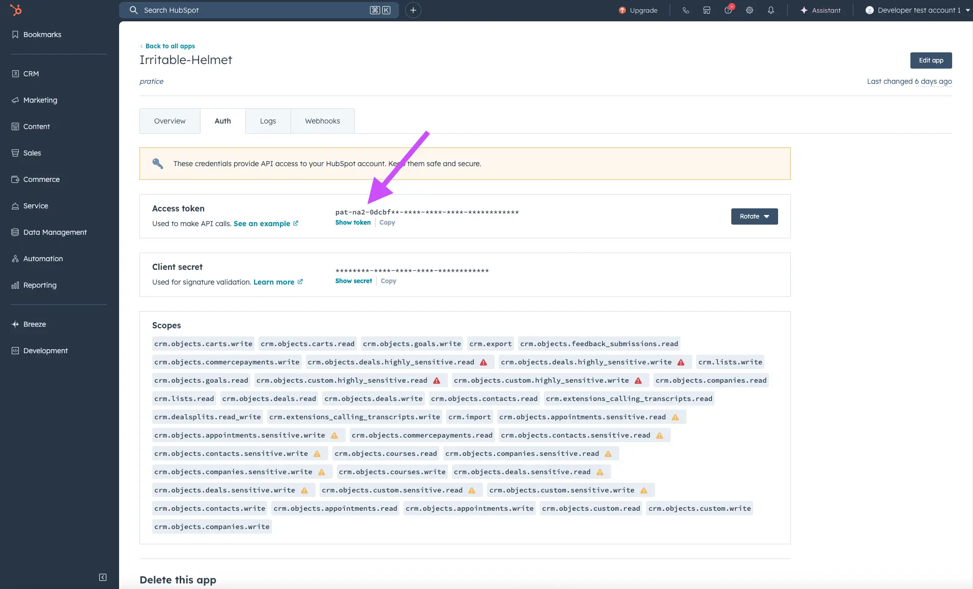Image resolution: width=973 pixels, height=589 pixels.
Task: Open the marketplace storefront icon
Action: (707, 10)
